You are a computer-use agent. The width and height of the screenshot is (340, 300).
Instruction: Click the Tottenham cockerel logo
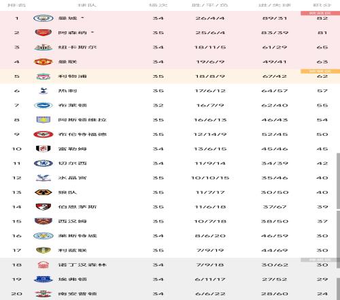44,91
